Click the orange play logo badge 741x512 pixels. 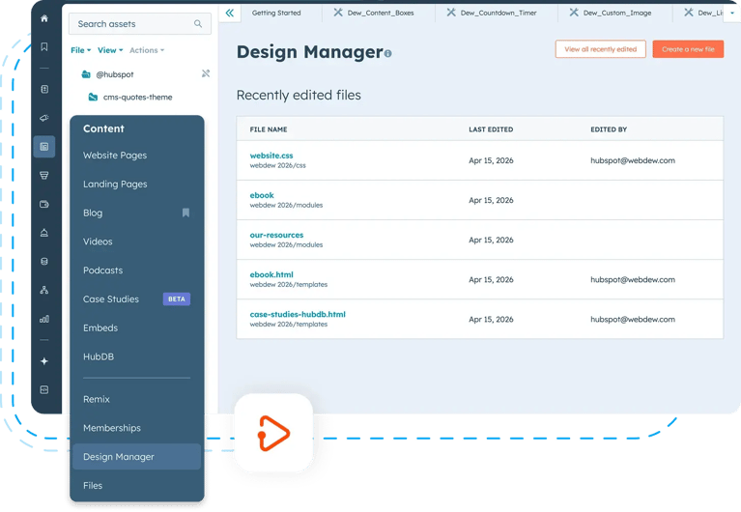(273, 433)
